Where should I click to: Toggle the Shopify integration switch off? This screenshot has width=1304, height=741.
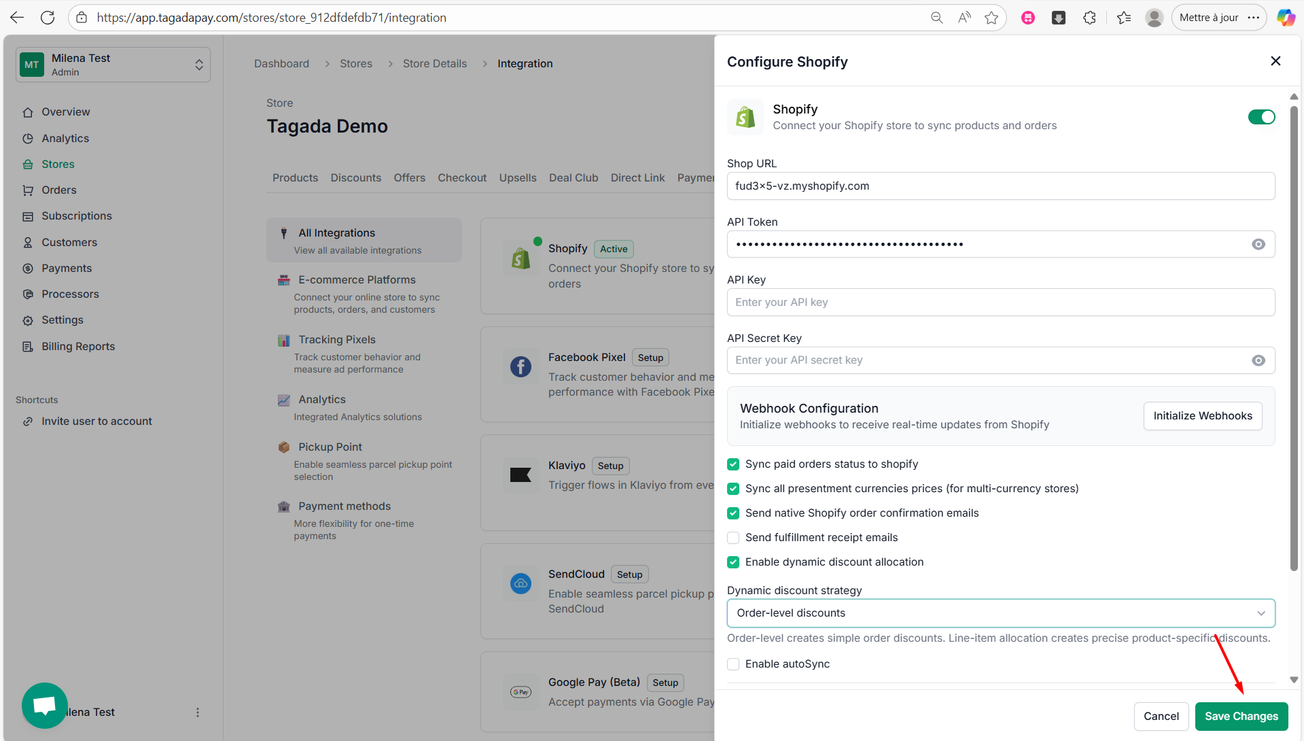point(1261,117)
